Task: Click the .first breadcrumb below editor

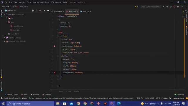Action: [x=69, y=91]
